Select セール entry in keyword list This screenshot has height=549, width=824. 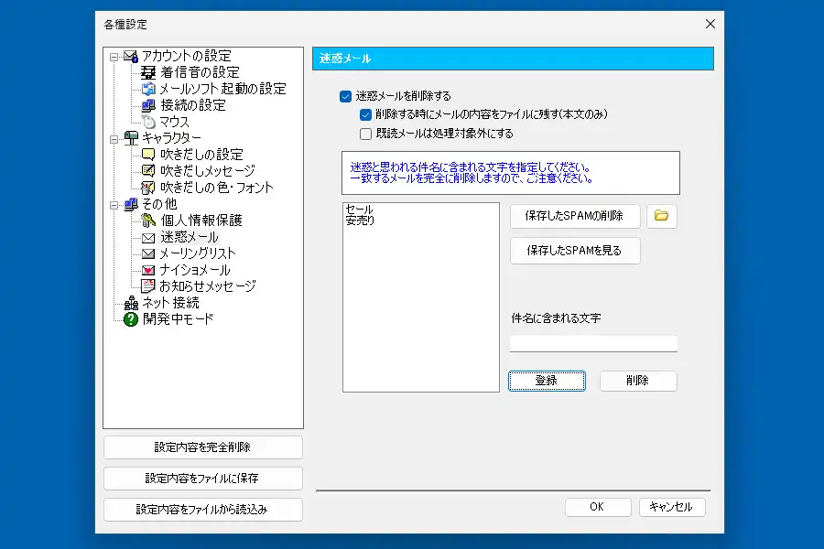click(x=360, y=210)
